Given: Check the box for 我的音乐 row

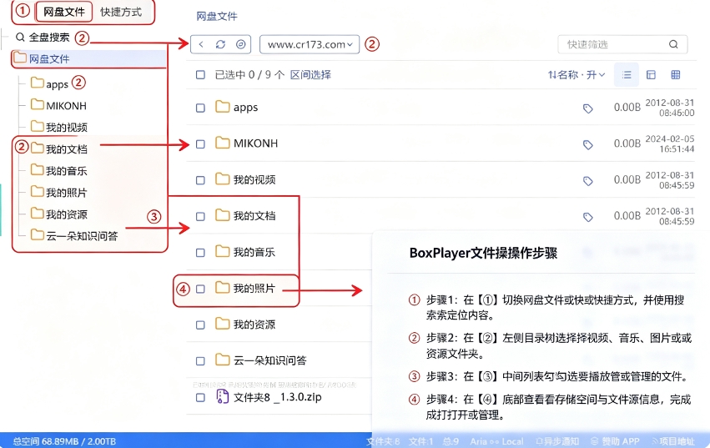Looking at the screenshot, I should (200, 253).
